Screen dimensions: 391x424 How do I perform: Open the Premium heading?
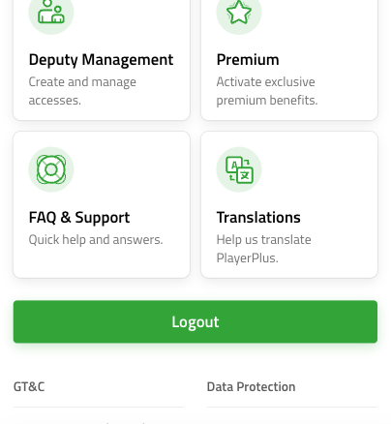(248, 60)
